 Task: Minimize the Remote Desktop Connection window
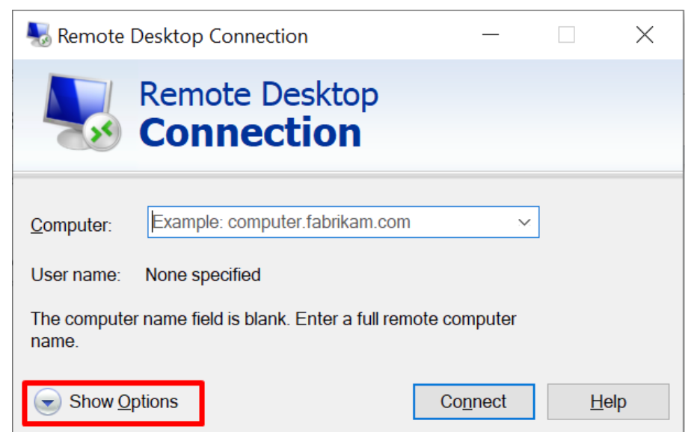tap(490, 34)
